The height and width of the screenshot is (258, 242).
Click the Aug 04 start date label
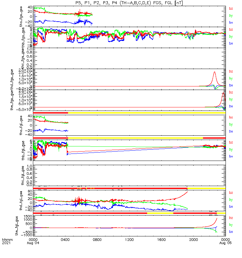(x=33, y=243)
